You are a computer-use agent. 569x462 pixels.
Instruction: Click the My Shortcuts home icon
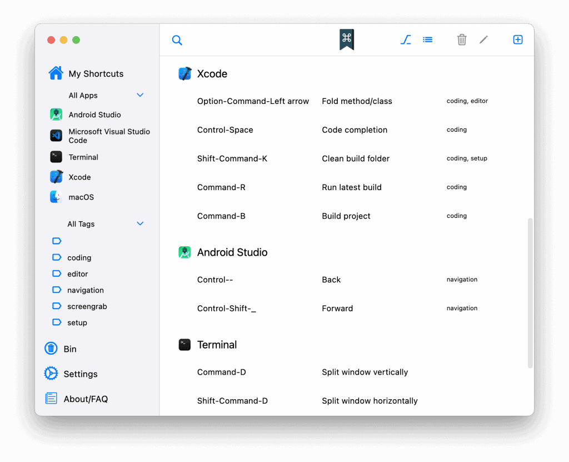[56, 73]
